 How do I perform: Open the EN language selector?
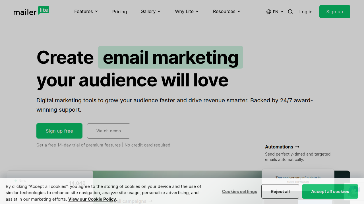(x=275, y=12)
